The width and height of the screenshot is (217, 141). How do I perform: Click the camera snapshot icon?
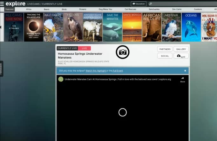point(122,52)
